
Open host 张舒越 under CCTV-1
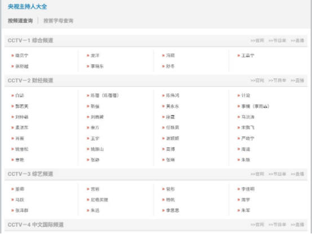click(x=22, y=66)
